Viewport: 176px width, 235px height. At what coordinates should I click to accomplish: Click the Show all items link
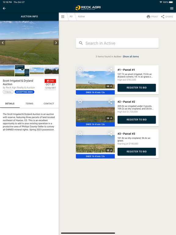[131, 57]
